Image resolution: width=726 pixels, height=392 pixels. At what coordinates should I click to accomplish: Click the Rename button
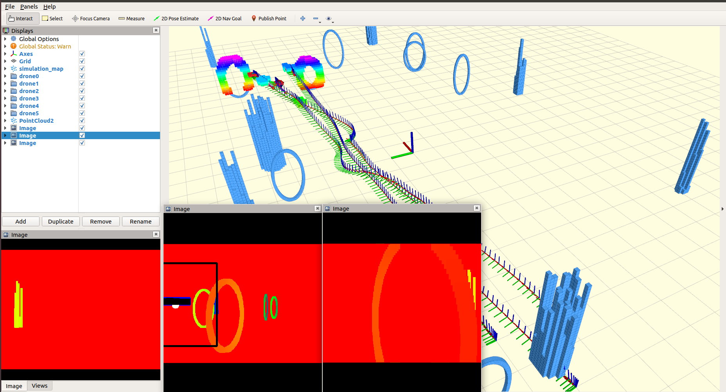tap(141, 222)
